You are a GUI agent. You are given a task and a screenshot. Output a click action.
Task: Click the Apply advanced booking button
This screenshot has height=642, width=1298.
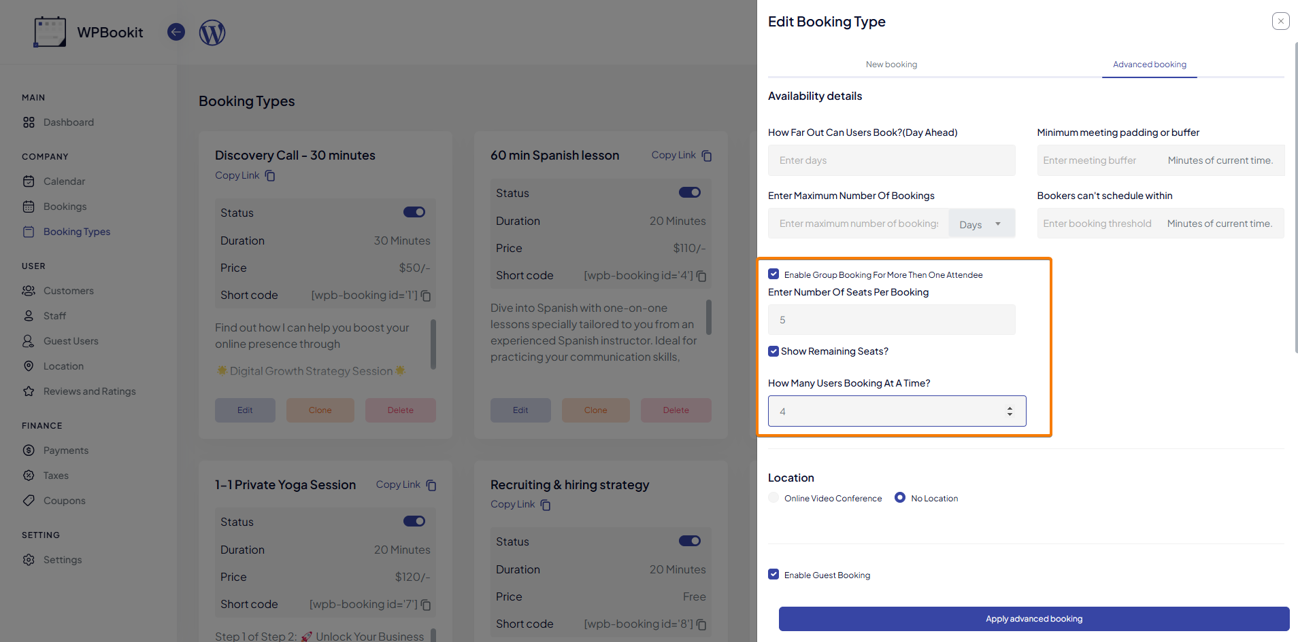[x=1034, y=619]
